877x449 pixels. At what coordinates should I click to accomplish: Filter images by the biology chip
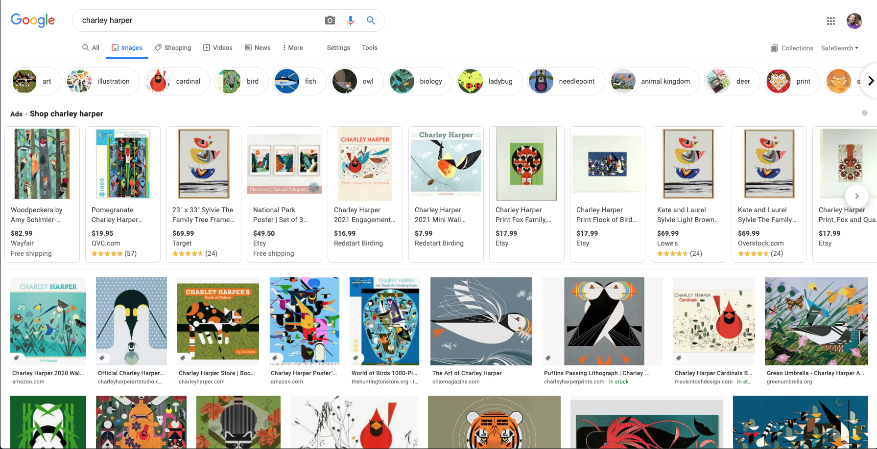420,81
